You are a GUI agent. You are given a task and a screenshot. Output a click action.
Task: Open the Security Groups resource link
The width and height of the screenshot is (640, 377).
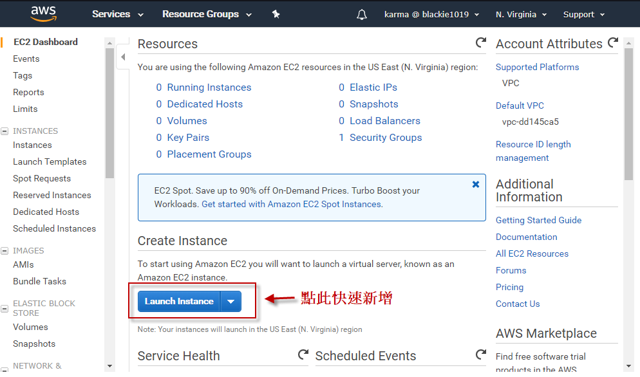(x=386, y=138)
